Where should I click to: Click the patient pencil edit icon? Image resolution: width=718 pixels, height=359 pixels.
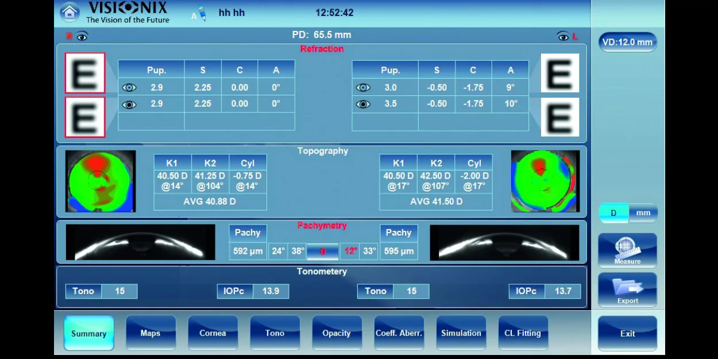coord(202,13)
